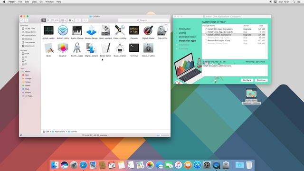Open the Arrange items dropdown

click(63, 20)
